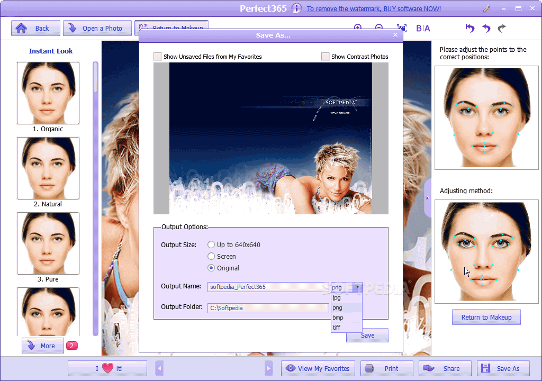The height and width of the screenshot is (381, 542).
Task: Click the More looks button
Action: click(x=43, y=346)
